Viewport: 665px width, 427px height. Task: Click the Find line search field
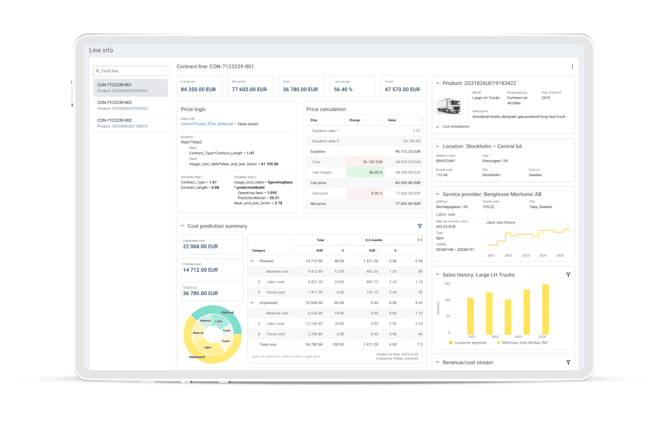point(133,71)
